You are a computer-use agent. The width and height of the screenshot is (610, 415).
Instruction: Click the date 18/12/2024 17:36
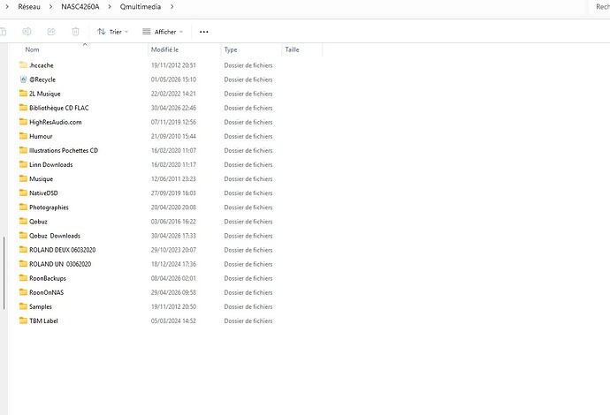click(x=173, y=264)
